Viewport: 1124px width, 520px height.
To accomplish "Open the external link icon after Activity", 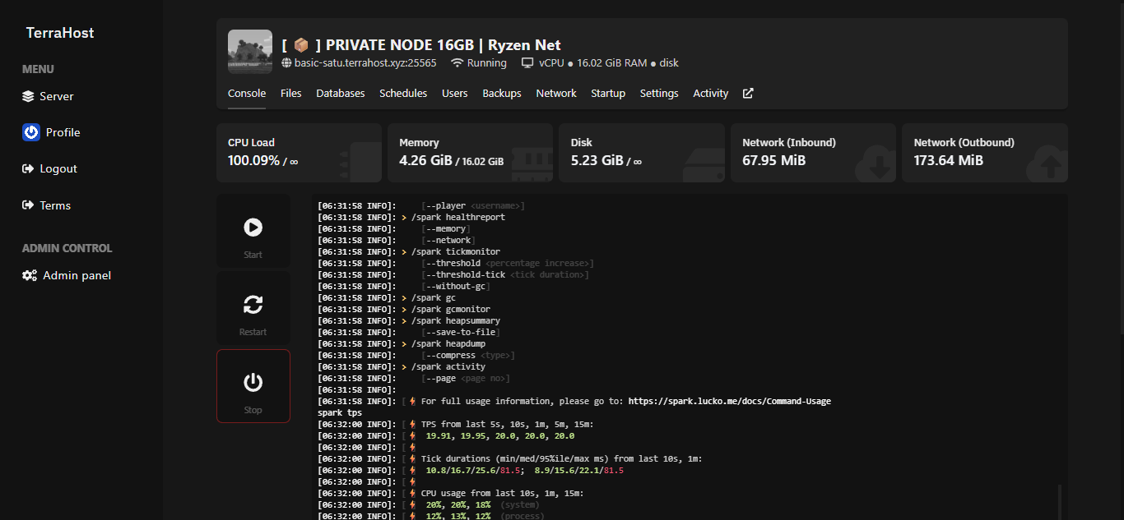I will coord(748,94).
